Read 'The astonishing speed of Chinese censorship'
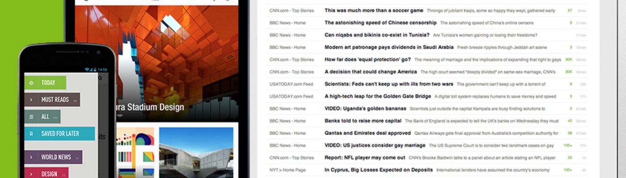This screenshot has height=178, width=626. 380,23
